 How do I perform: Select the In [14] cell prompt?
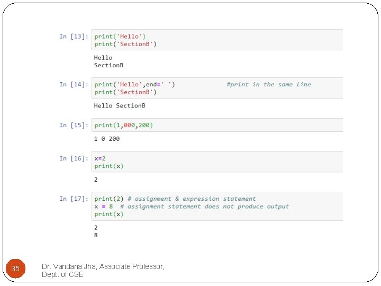click(x=74, y=85)
